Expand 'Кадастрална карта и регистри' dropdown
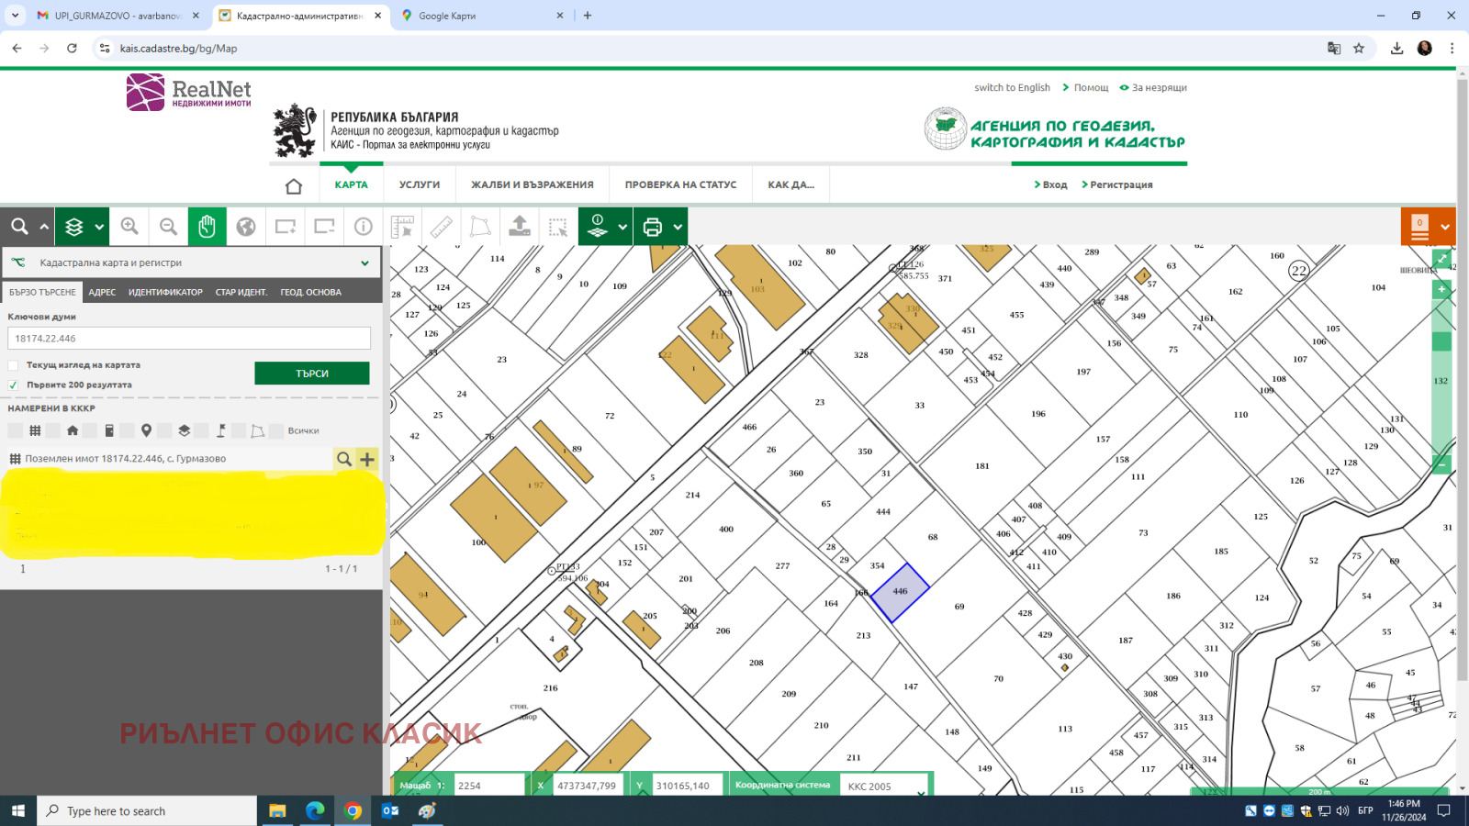Image resolution: width=1469 pixels, height=826 pixels. 364,263
